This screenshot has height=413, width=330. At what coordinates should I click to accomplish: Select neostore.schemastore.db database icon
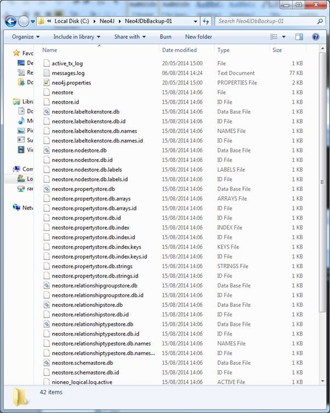tap(47, 363)
